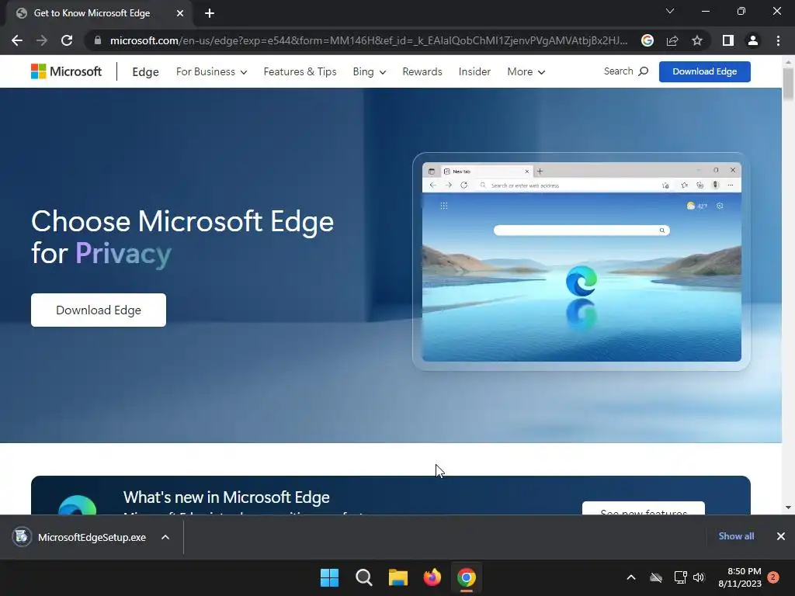Click See new features button
This screenshot has height=596, width=795.
pyautogui.click(x=644, y=509)
